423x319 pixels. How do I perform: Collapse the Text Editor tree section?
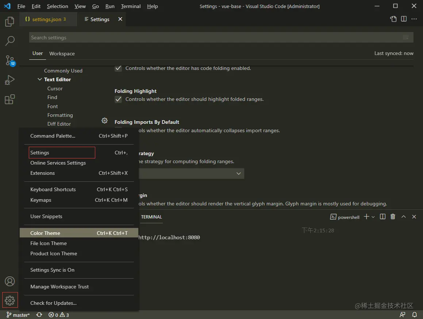[x=40, y=79]
